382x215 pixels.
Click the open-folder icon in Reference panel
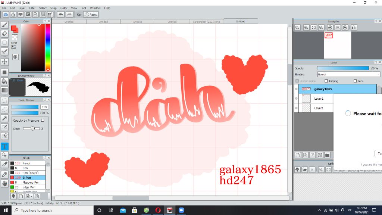pos(304,170)
